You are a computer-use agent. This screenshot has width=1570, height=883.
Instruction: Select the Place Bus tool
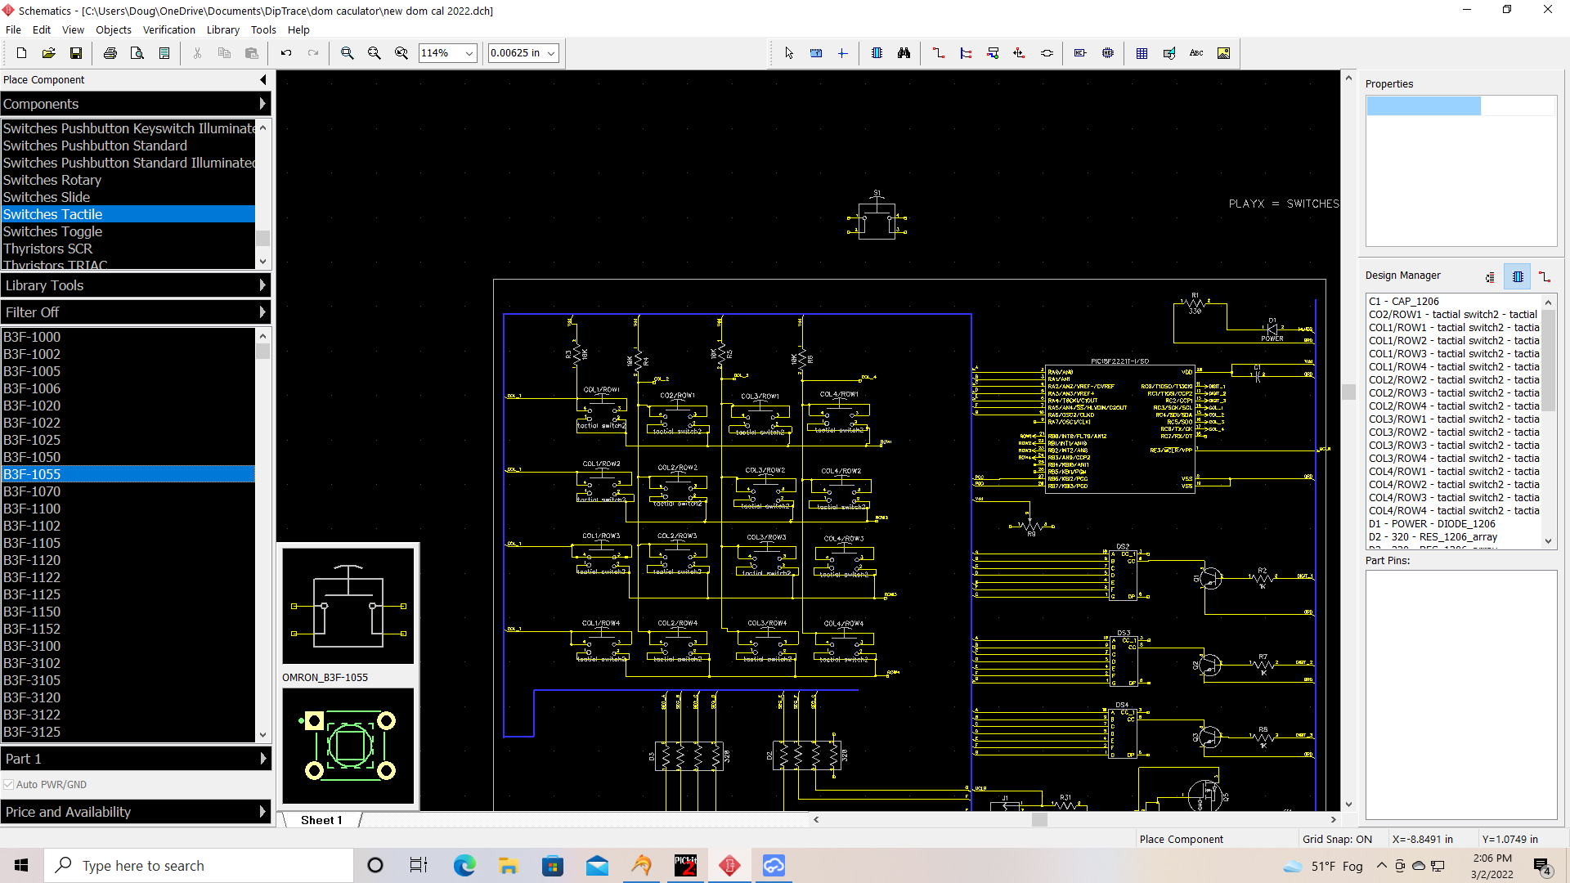[966, 53]
